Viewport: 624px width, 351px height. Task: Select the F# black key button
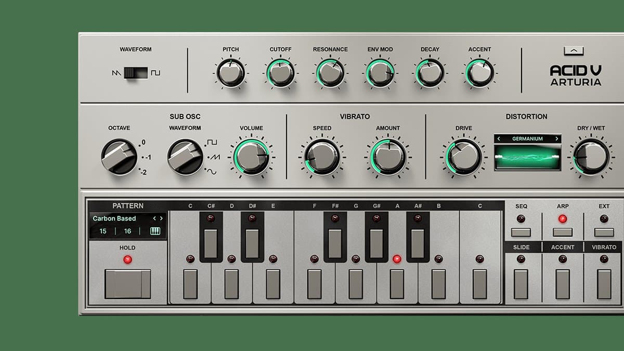point(335,243)
